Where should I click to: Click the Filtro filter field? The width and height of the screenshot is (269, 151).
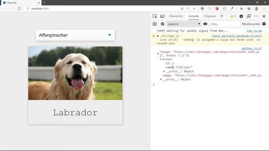(x=225, y=24)
